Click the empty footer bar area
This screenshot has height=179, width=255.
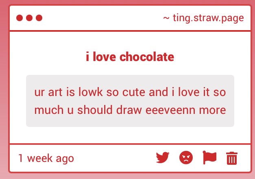point(114,158)
